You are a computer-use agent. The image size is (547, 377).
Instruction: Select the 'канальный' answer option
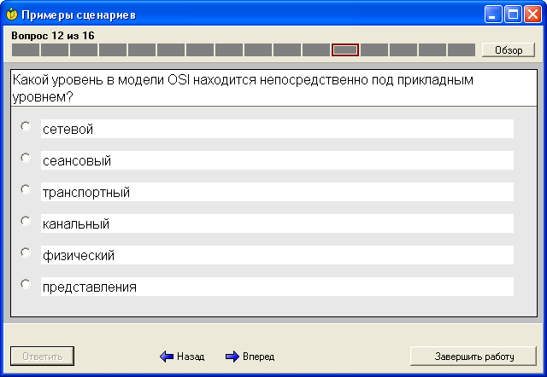(x=26, y=221)
